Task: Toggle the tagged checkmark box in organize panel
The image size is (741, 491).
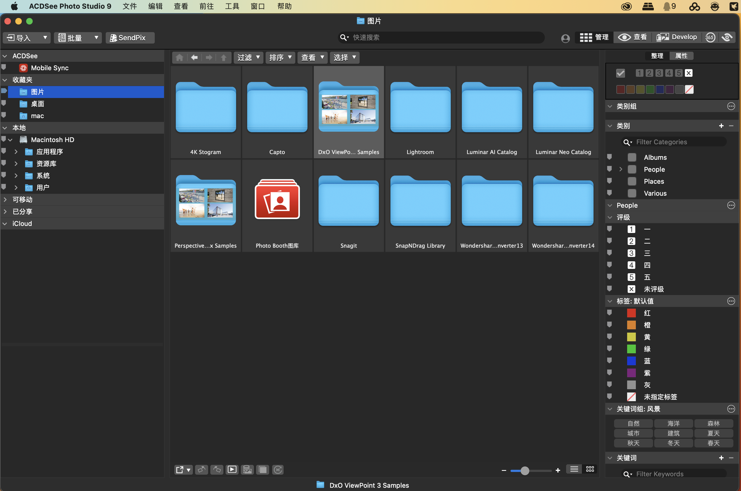Action: click(x=620, y=73)
